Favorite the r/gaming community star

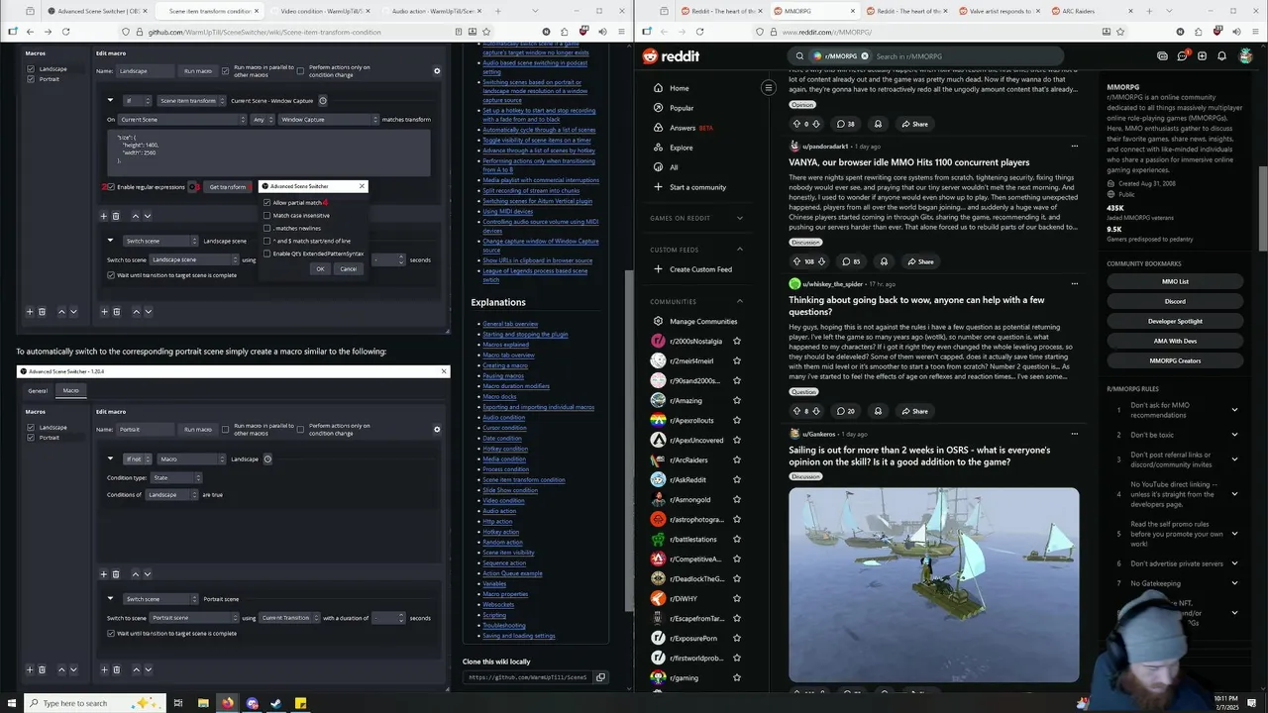(x=736, y=677)
